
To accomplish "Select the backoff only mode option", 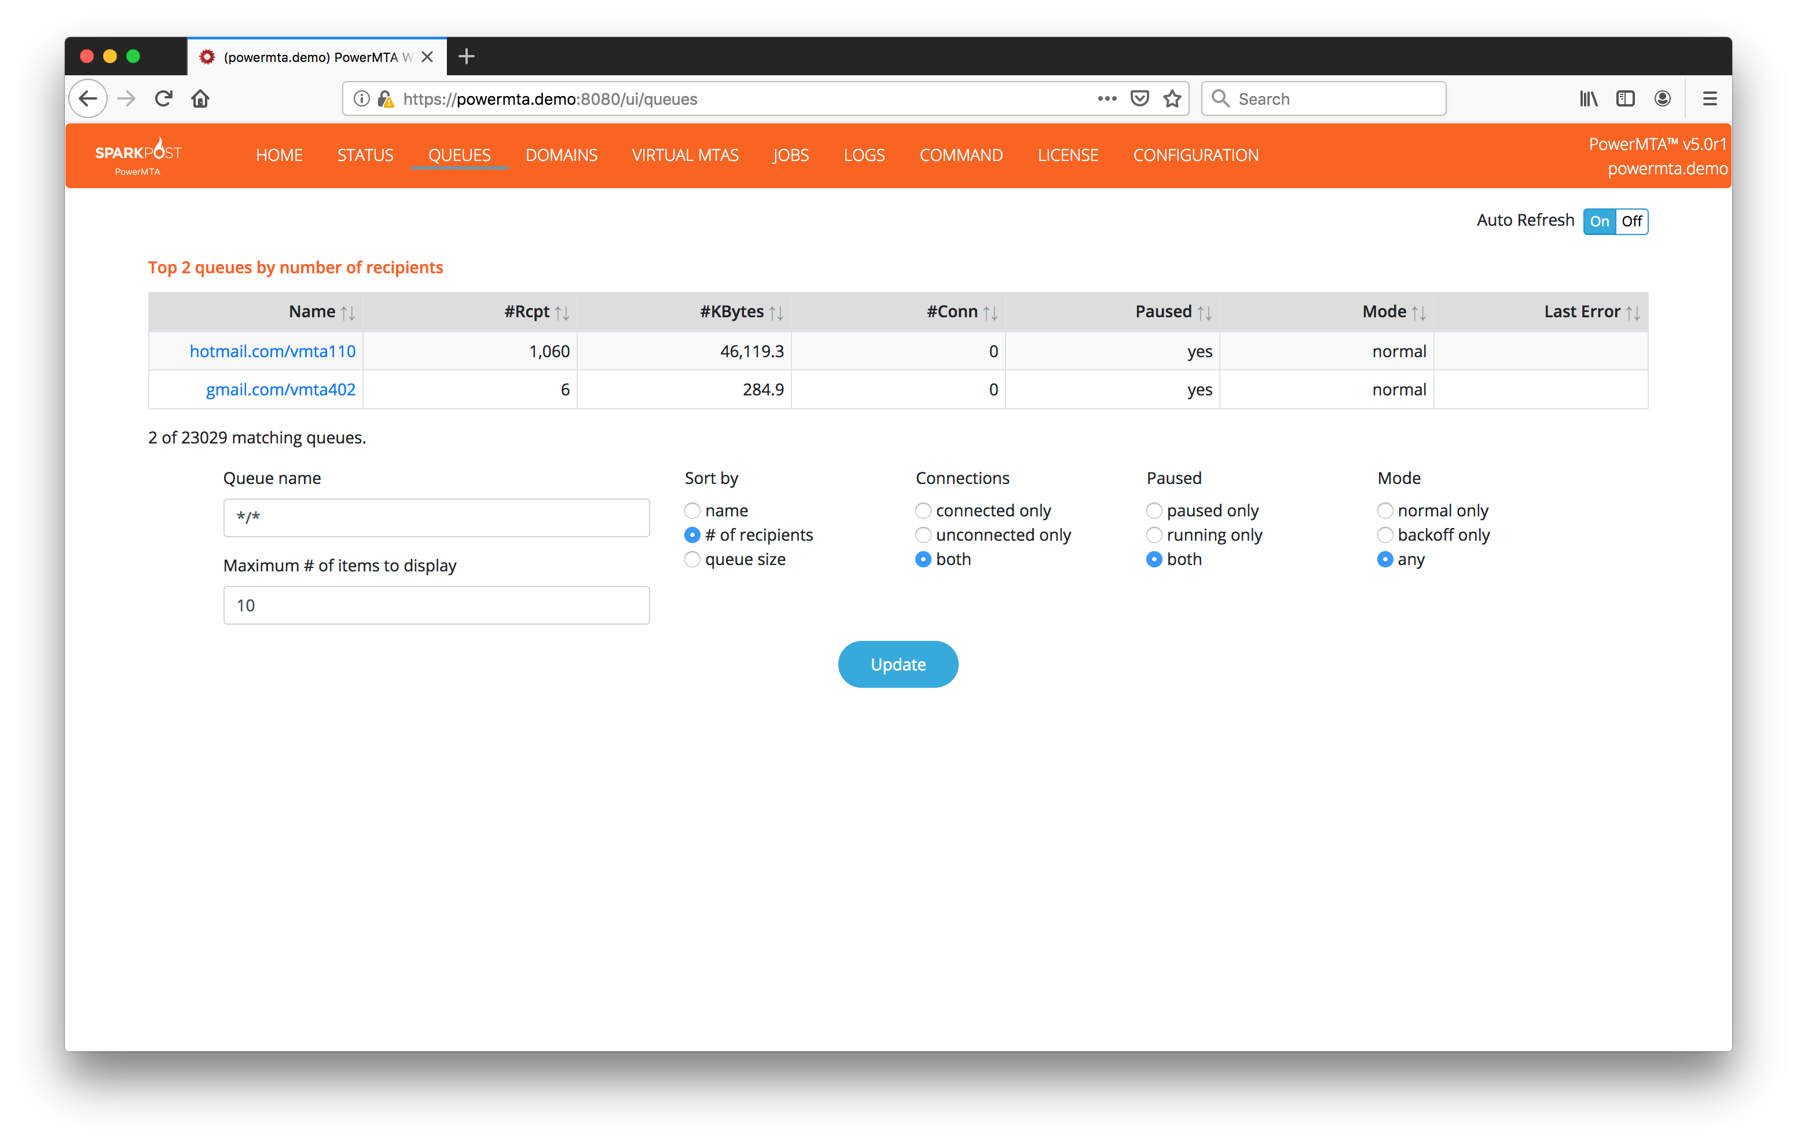I will (1385, 535).
